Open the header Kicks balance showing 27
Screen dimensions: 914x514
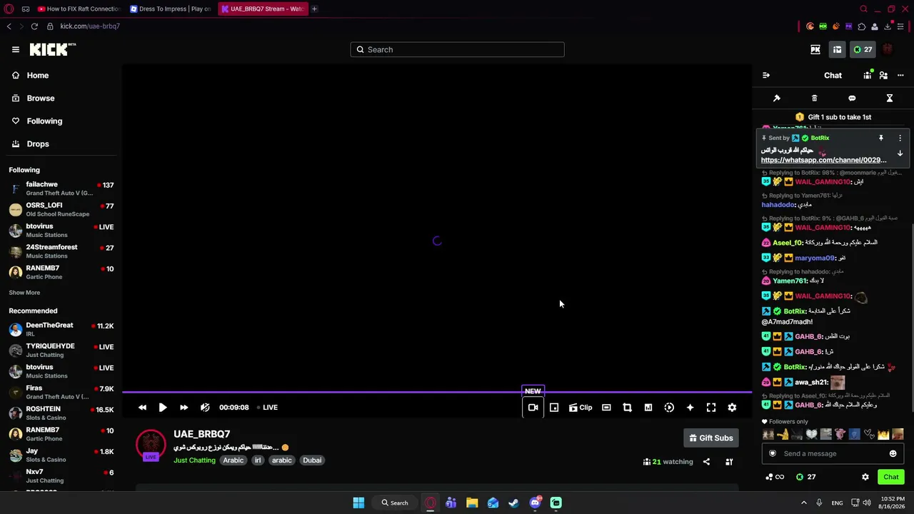point(863,49)
